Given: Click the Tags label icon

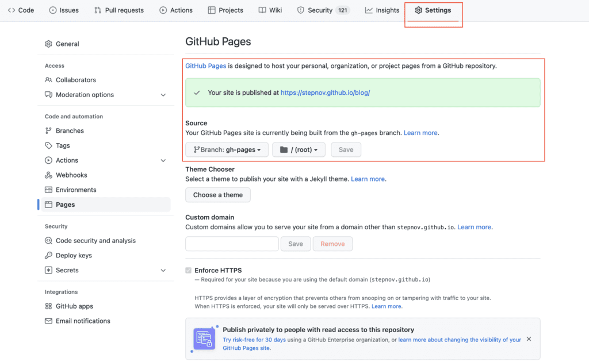Looking at the screenshot, I should pos(48,145).
